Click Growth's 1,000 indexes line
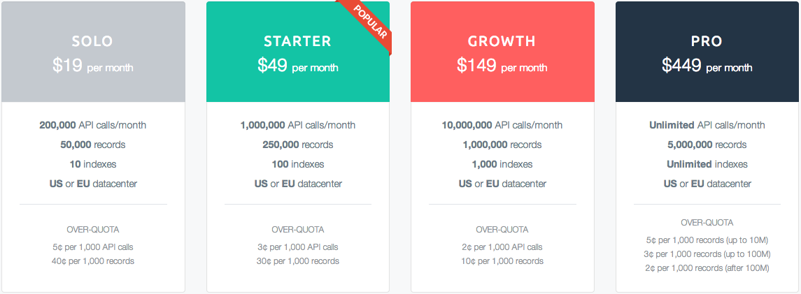The width and height of the screenshot is (801, 294). click(x=502, y=164)
